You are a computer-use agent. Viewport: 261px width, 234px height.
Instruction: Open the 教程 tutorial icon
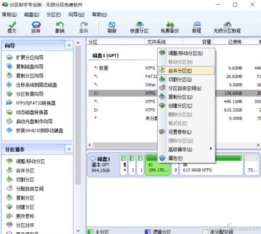pos(197,27)
